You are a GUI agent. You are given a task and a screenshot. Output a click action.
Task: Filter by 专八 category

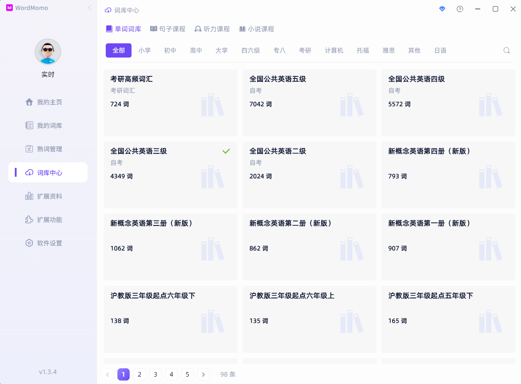[279, 50]
